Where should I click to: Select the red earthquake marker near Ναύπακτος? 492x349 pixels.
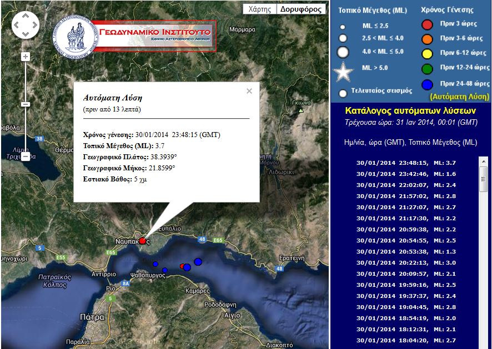point(144,241)
